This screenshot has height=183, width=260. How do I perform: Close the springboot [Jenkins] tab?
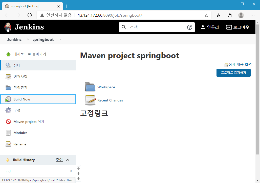click(58, 7)
